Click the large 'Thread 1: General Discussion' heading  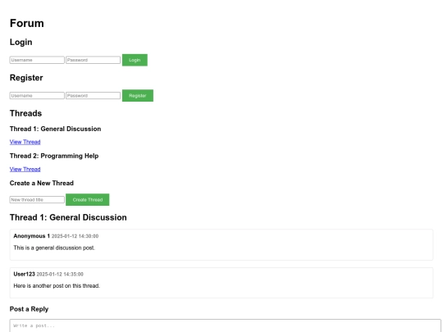[x=68, y=217]
